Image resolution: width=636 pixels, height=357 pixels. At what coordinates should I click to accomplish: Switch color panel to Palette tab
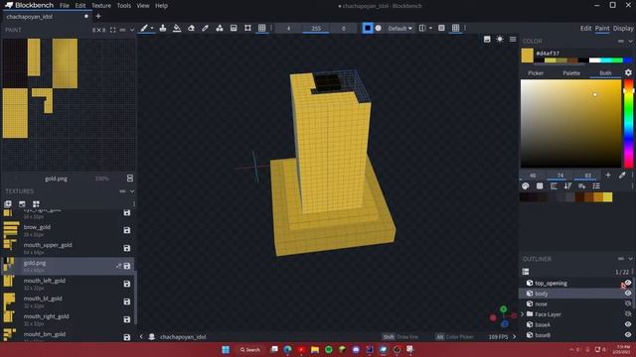pos(571,73)
